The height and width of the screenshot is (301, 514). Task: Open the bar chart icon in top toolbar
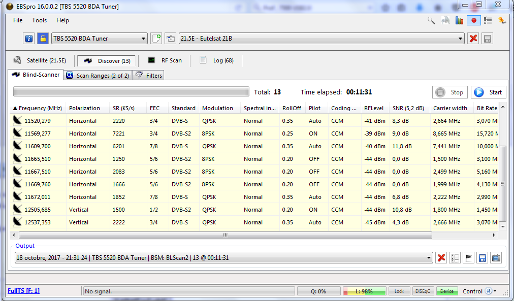pos(460,20)
